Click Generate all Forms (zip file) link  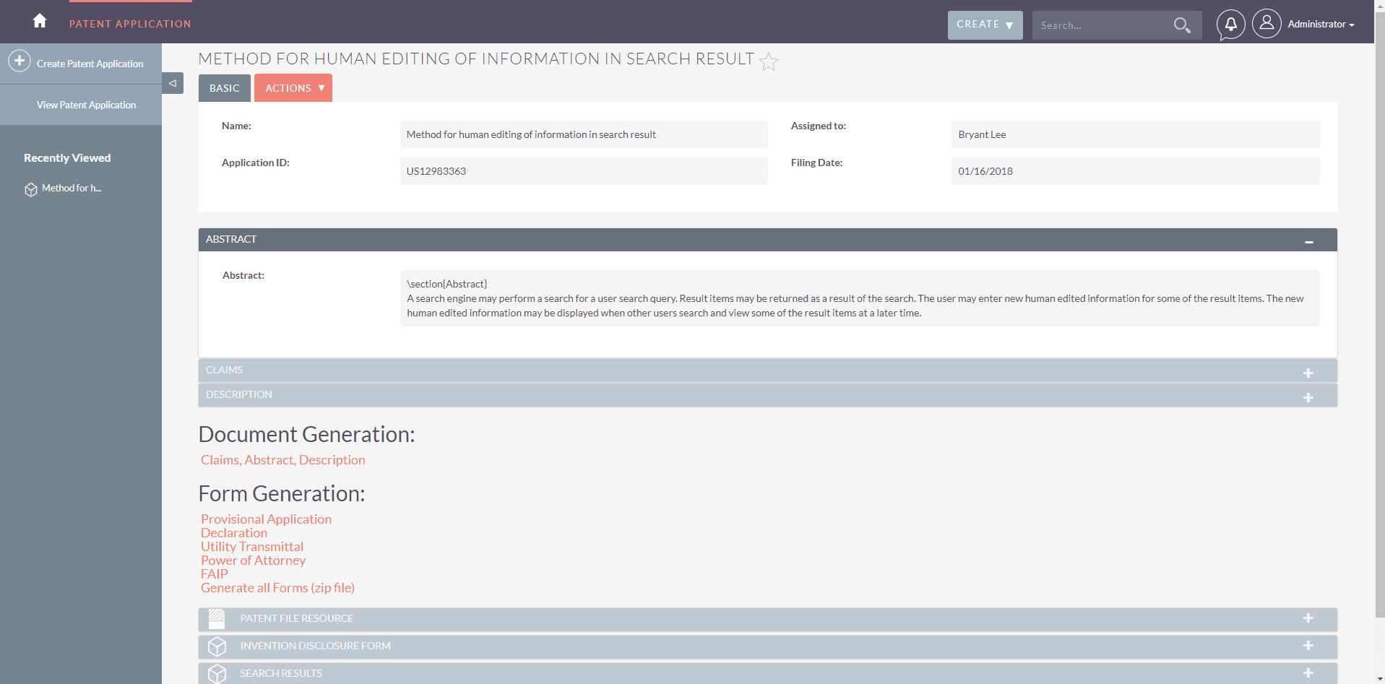[x=277, y=588]
